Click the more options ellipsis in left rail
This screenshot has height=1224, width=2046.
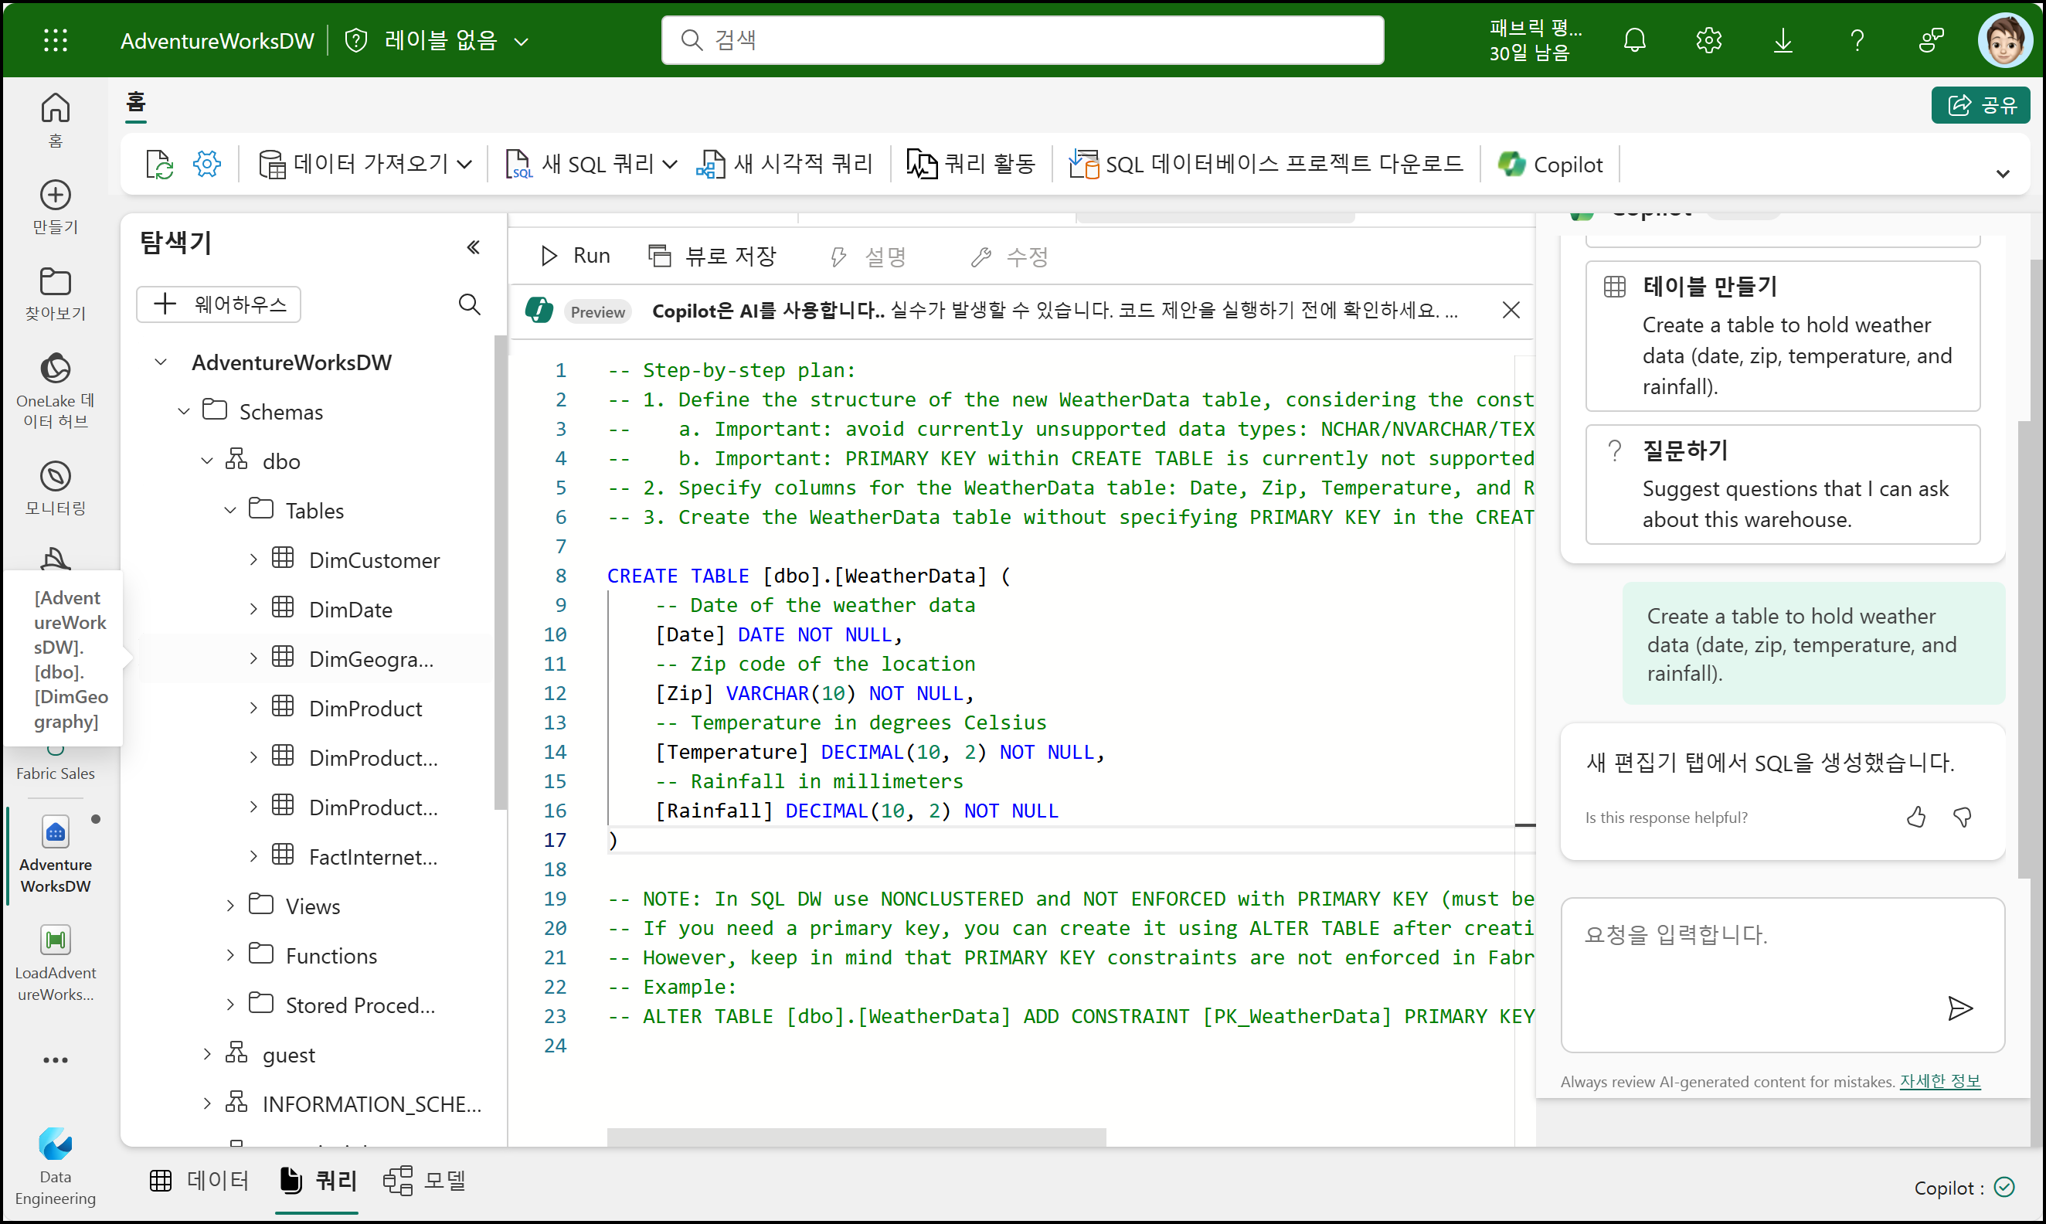56,1060
